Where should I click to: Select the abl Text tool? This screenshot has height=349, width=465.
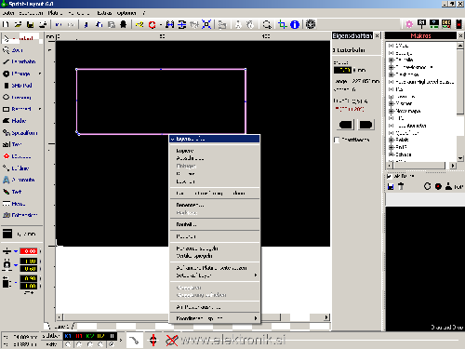[12, 144]
